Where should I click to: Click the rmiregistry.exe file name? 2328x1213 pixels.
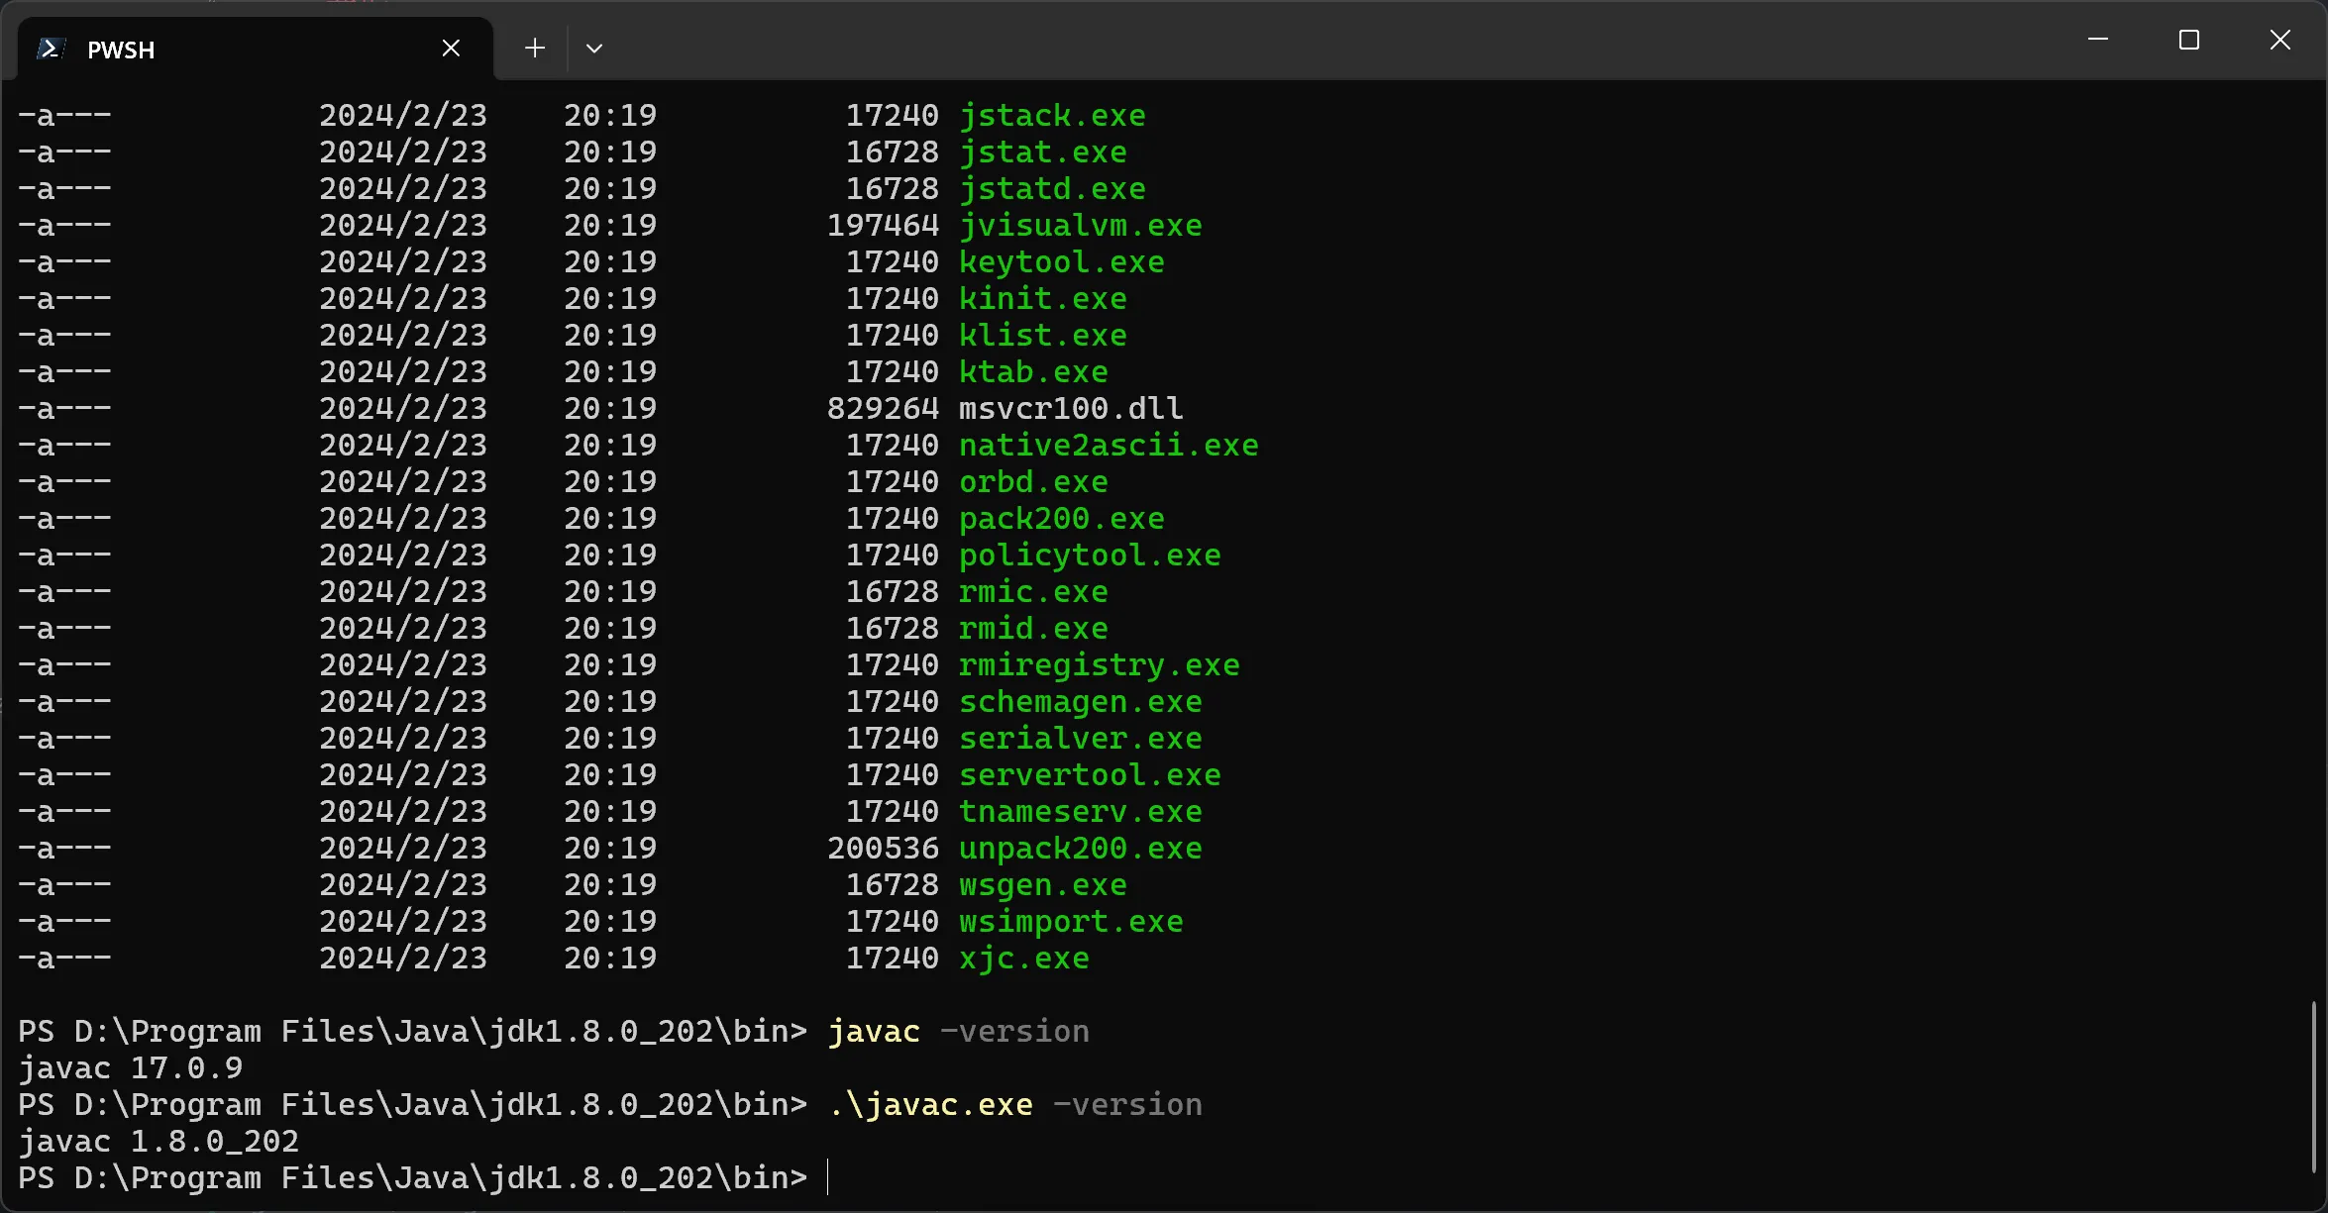(1100, 665)
